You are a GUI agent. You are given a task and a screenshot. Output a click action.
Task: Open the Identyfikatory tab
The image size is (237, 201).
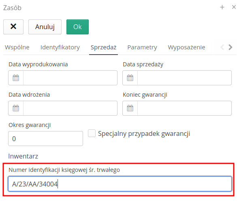(x=60, y=47)
